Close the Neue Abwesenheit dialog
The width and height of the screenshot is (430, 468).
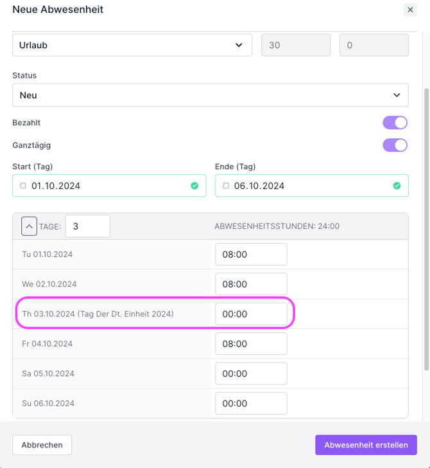[x=410, y=10]
